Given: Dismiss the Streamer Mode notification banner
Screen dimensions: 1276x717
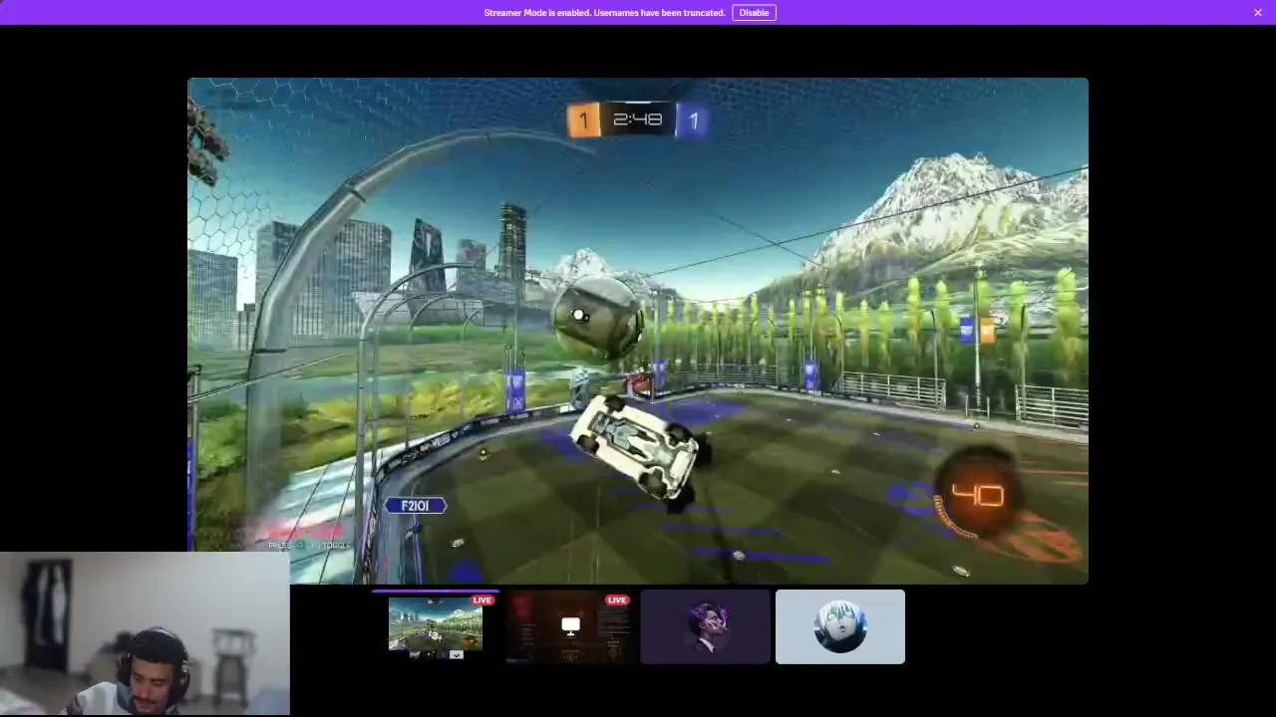Looking at the screenshot, I should pyautogui.click(x=1258, y=13).
